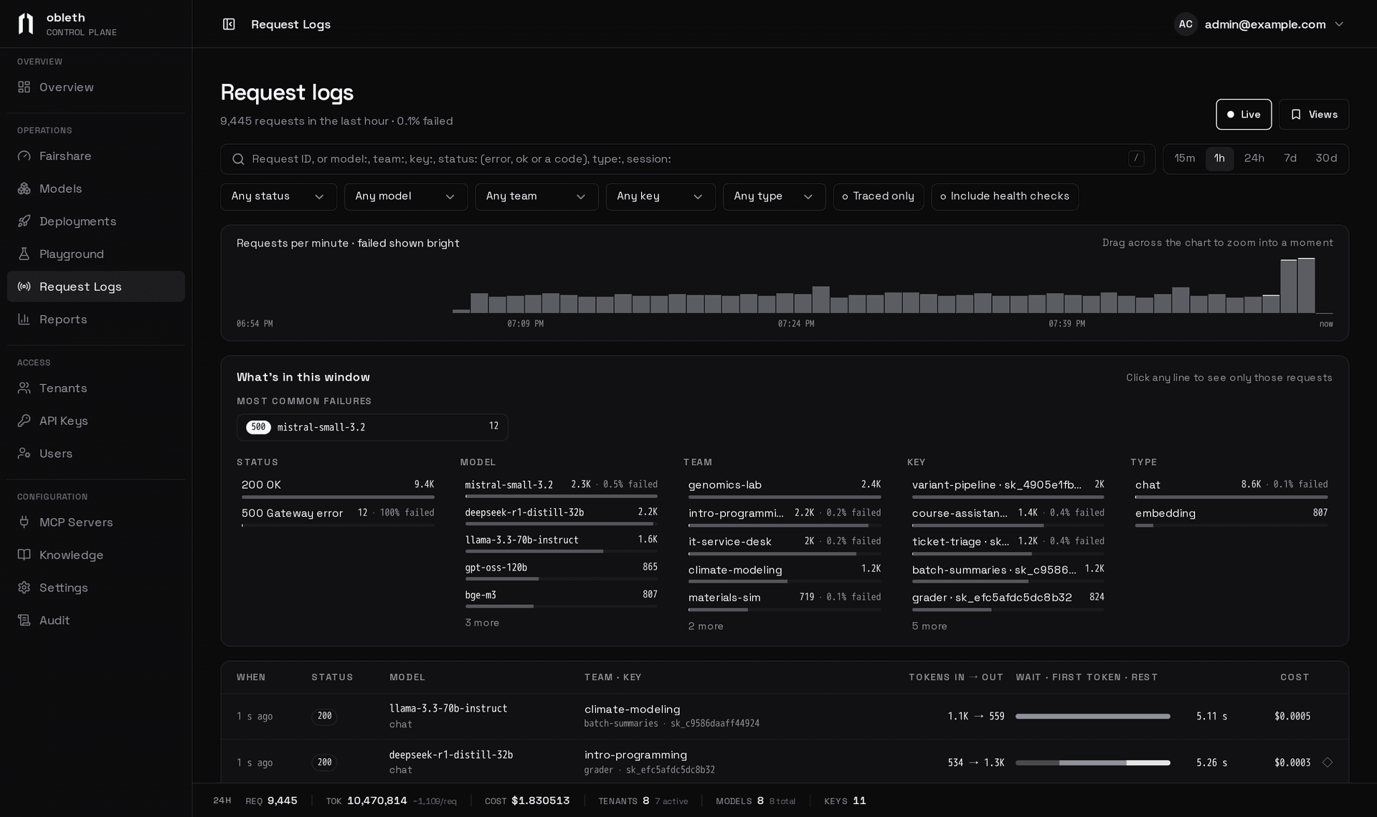Open the Any key dropdown

tap(661, 196)
